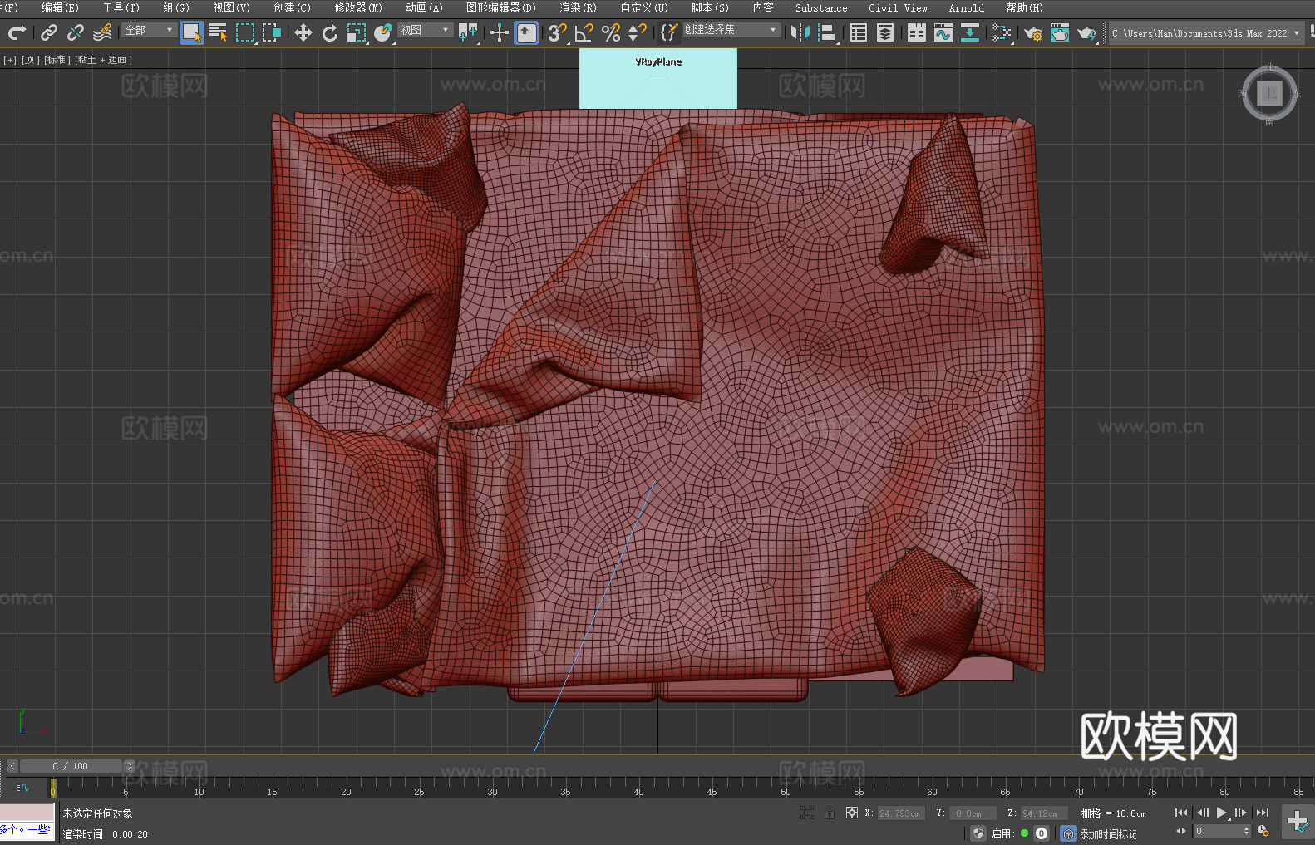Open Render Setup teapot with gear
1315x845 pixels.
tap(1033, 32)
